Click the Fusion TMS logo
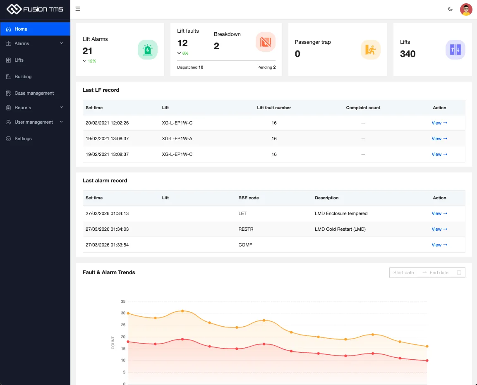The width and height of the screenshot is (477, 385). tap(35, 9)
